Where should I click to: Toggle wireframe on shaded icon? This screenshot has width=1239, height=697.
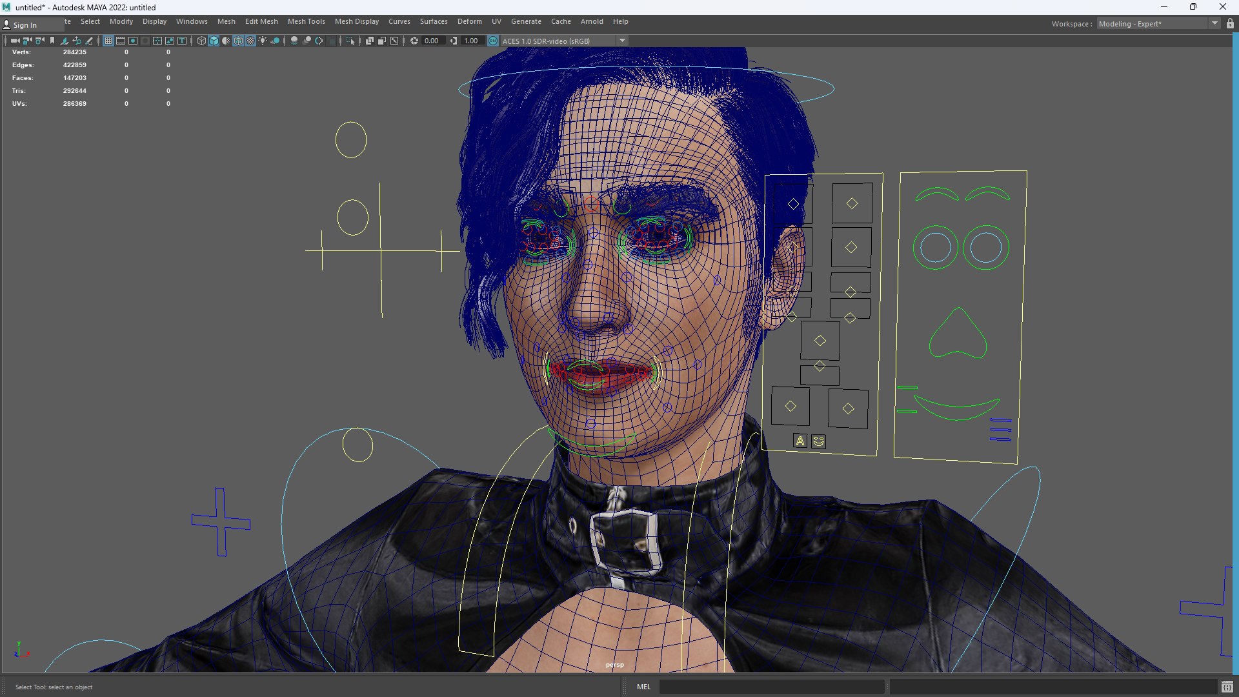[238, 41]
